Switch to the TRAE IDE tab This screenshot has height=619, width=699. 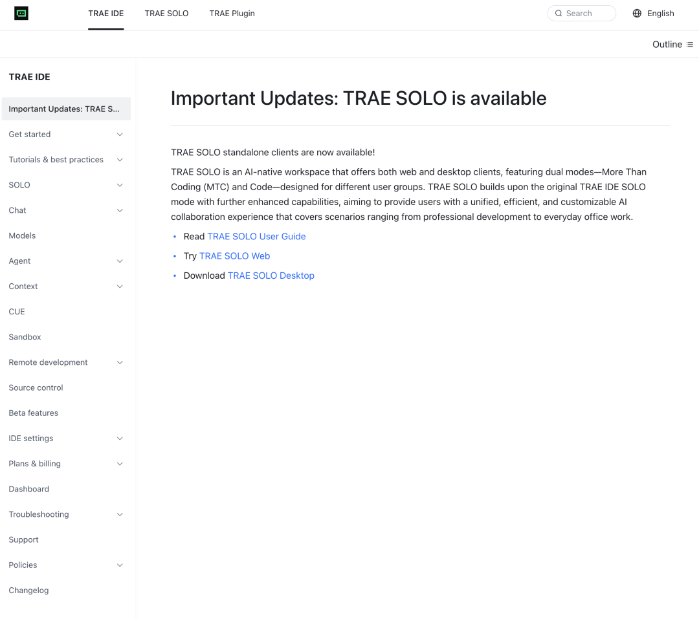[x=106, y=14]
